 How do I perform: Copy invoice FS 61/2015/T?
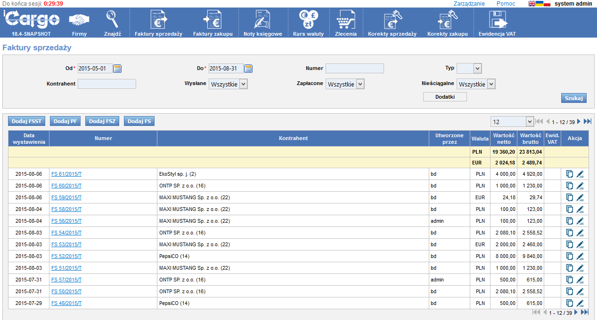570,174
